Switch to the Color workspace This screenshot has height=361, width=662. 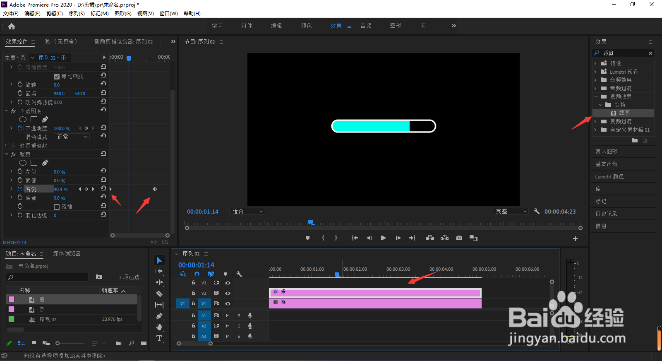(307, 26)
